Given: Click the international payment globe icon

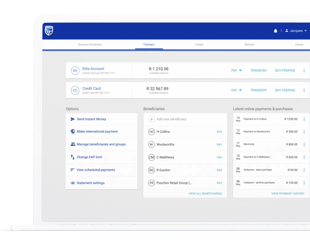Looking at the screenshot, I should click(73, 131).
